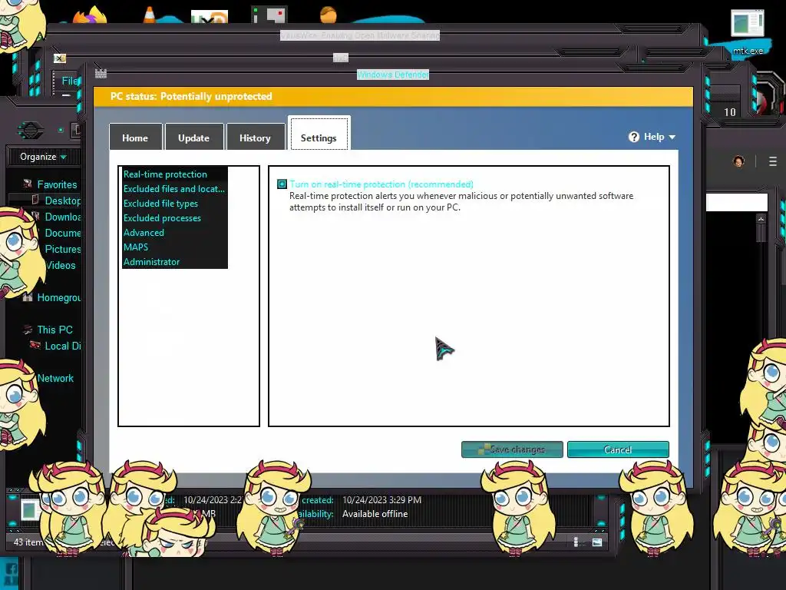Select Homegroup in Explorer sidebar

pyautogui.click(x=58, y=297)
